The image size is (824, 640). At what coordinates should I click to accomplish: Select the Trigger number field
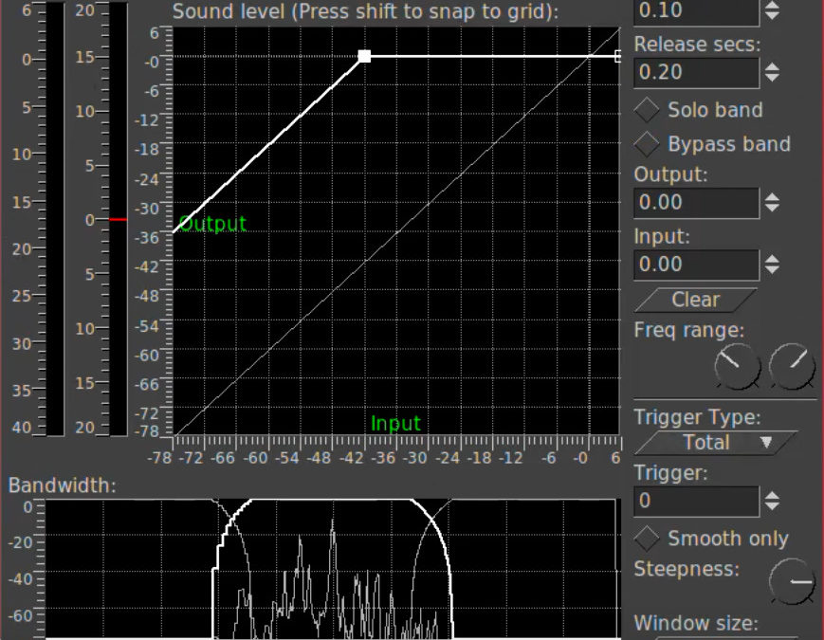696,501
